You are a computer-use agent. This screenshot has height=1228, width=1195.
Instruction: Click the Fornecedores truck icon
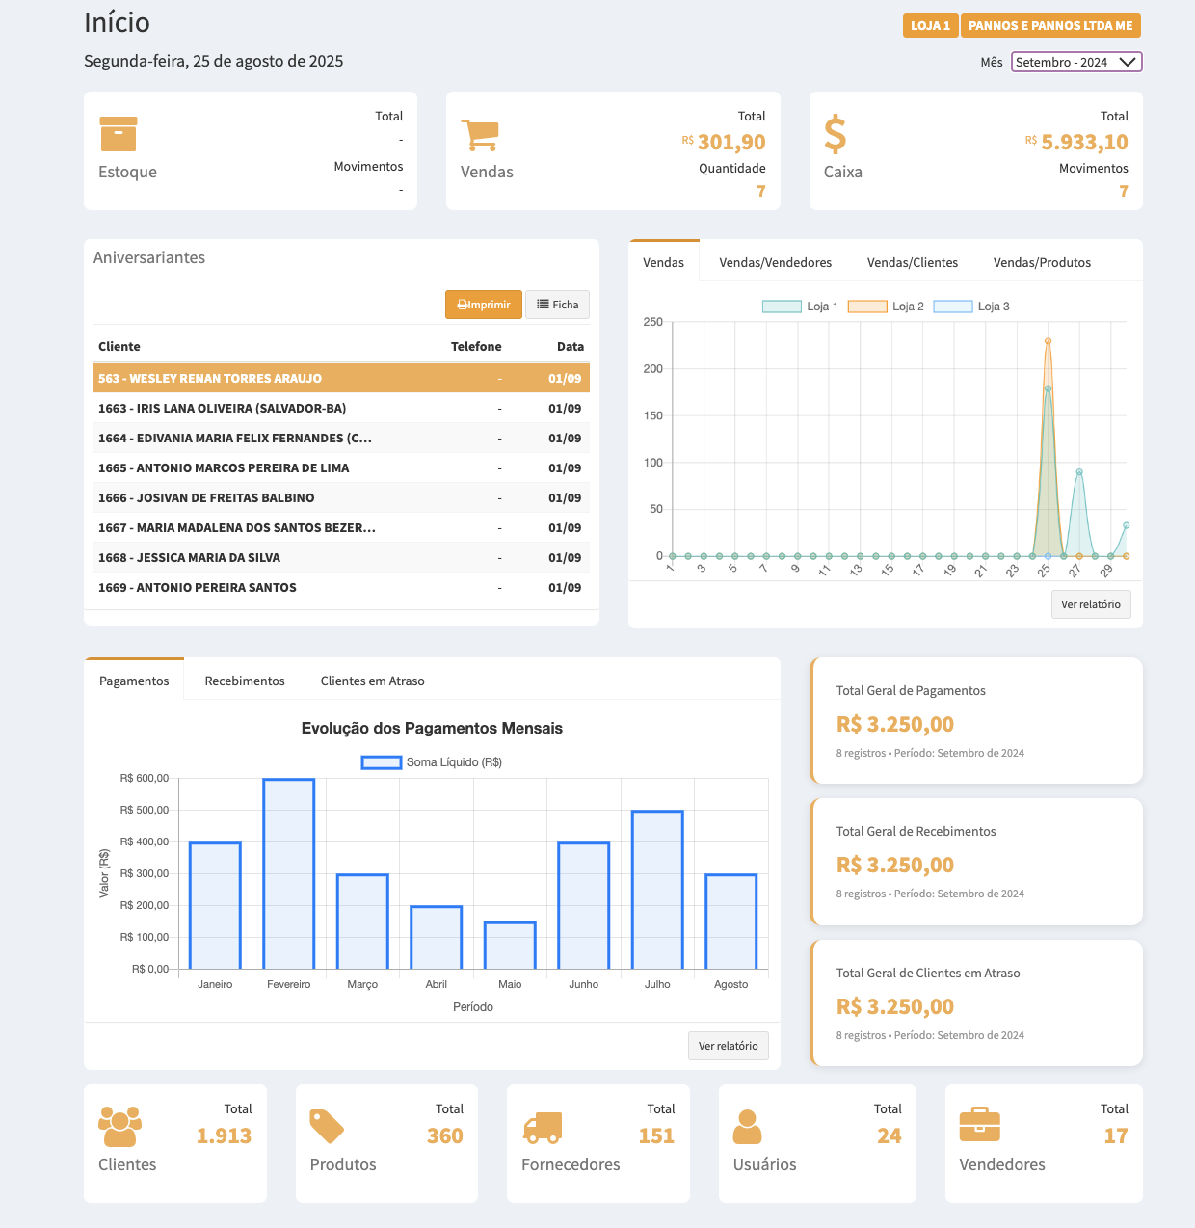click(542, 1127)
